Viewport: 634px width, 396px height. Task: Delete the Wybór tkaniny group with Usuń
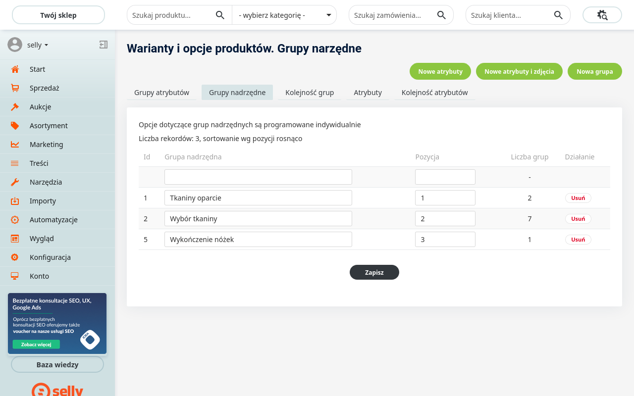pyautogui.click(x=578, y=219)
